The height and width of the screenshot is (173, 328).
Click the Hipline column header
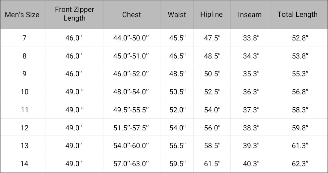pyautogui.click(x=211, y=14)
